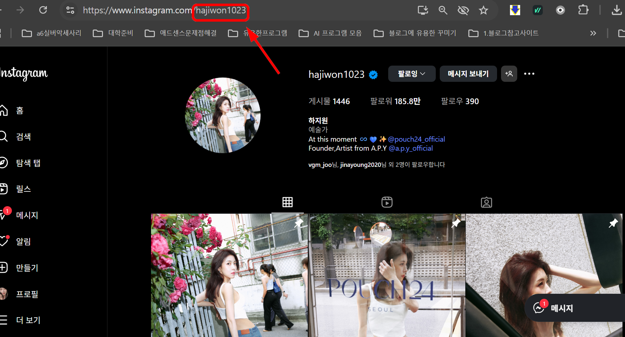Open the tagged photos tab
The height and width of the screenshot is (337, 625).
tap(486, 202)
